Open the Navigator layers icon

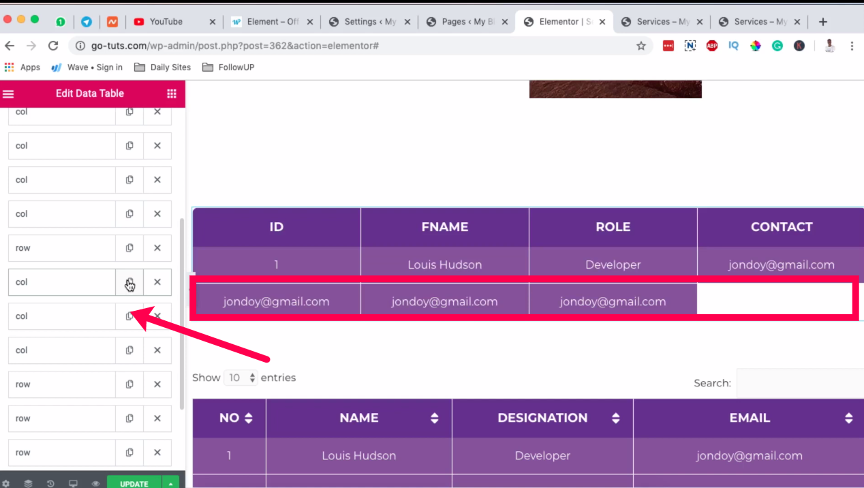pyautogui.click(x=28, y=484)
